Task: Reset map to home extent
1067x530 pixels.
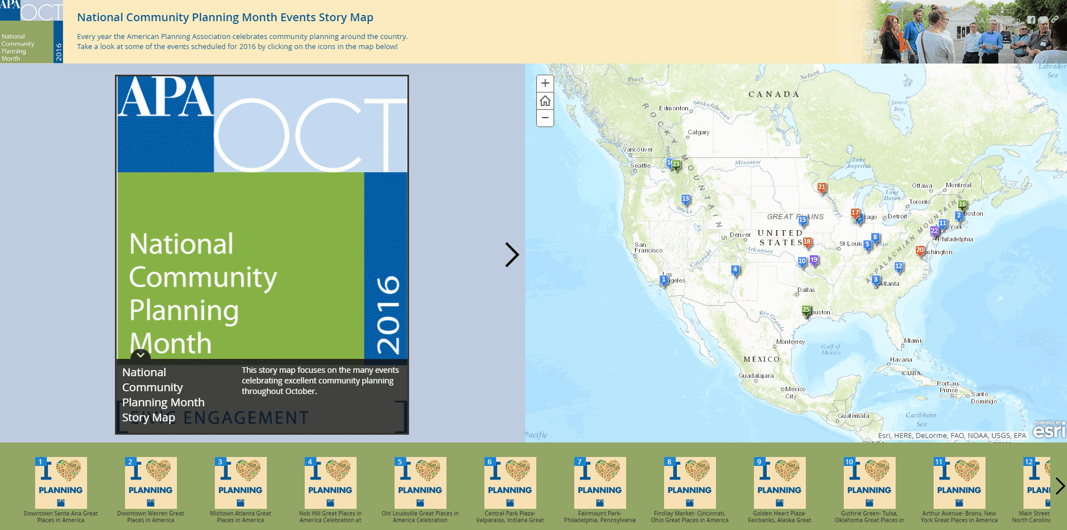Action: point(545,101)
